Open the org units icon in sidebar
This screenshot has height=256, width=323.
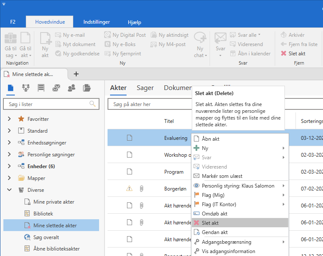[x=26, y=88]
